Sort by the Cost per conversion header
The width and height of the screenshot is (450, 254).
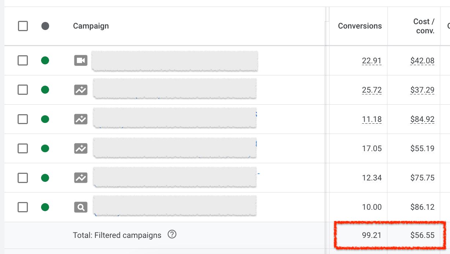[423, 26]
